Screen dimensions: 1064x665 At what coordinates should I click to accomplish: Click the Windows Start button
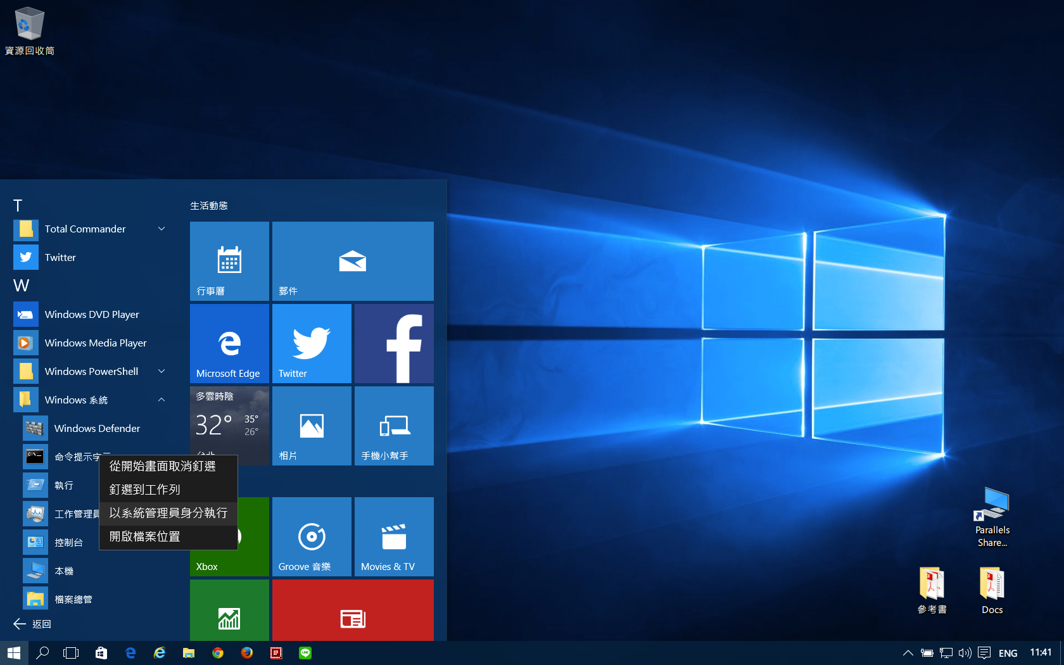pyautogui.click(x=14, y=653)
